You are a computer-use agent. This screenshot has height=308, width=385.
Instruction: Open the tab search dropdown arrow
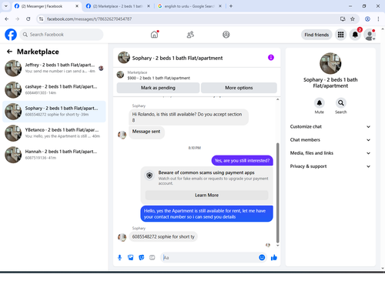[6, 6]
